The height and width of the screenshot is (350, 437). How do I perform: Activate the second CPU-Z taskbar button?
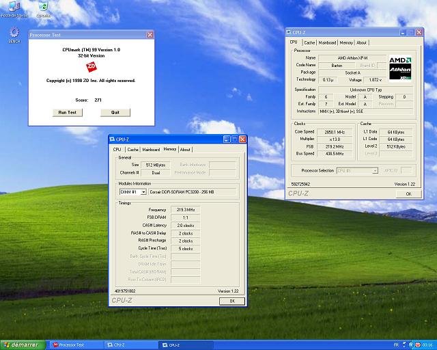186,345
